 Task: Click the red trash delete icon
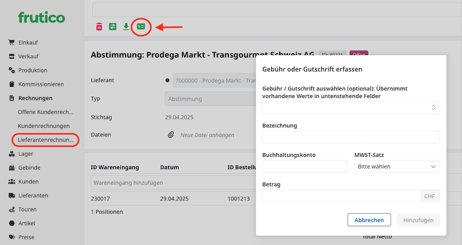coord(99,27)
